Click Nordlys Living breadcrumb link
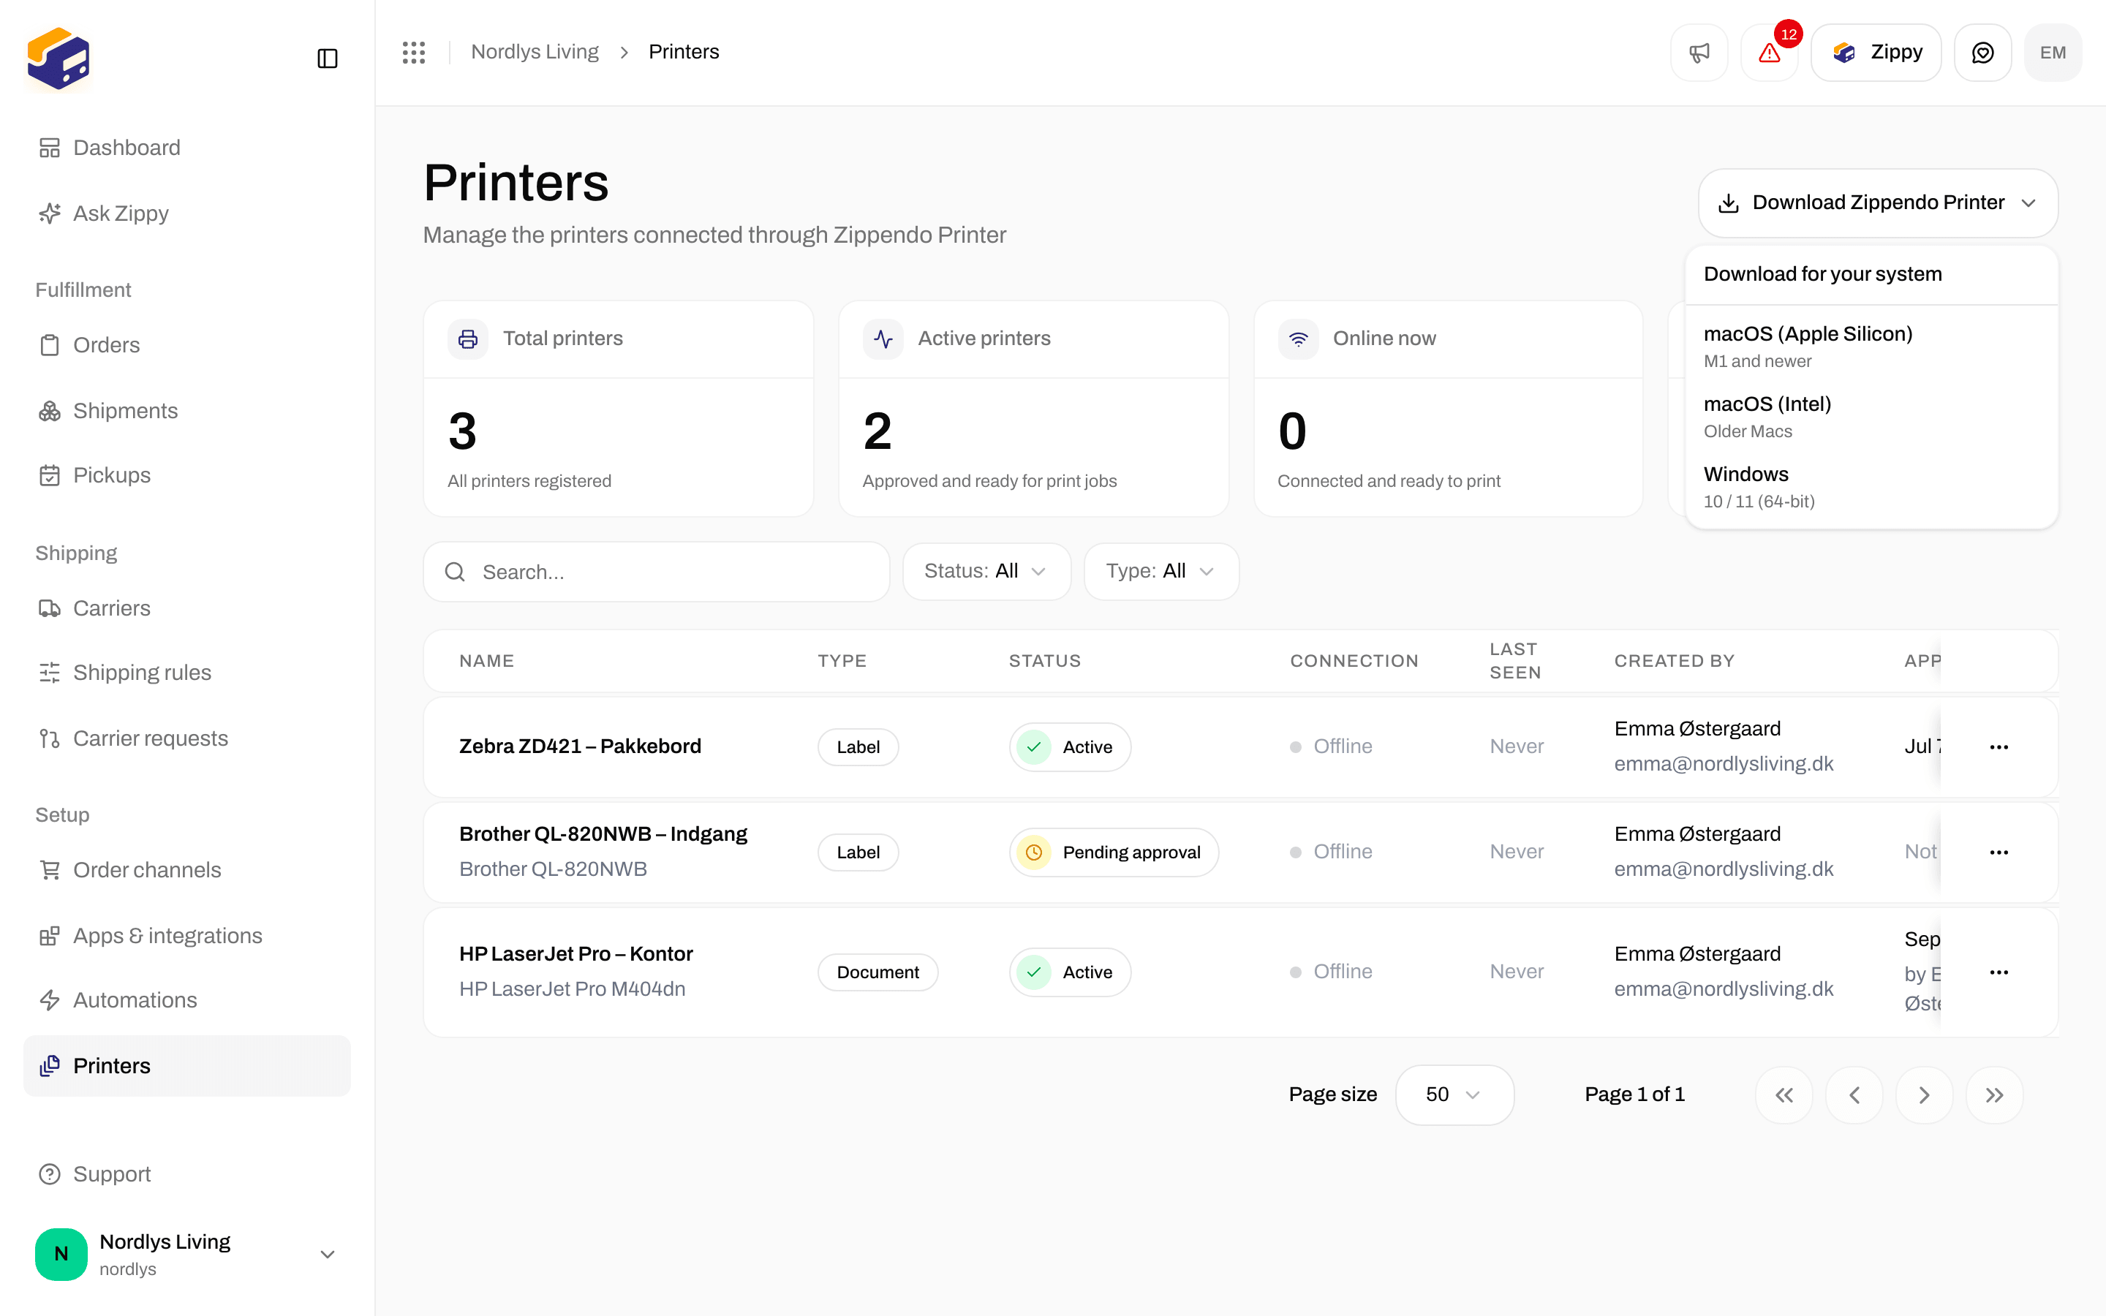 pyautogui.click(x=535, y=52)
